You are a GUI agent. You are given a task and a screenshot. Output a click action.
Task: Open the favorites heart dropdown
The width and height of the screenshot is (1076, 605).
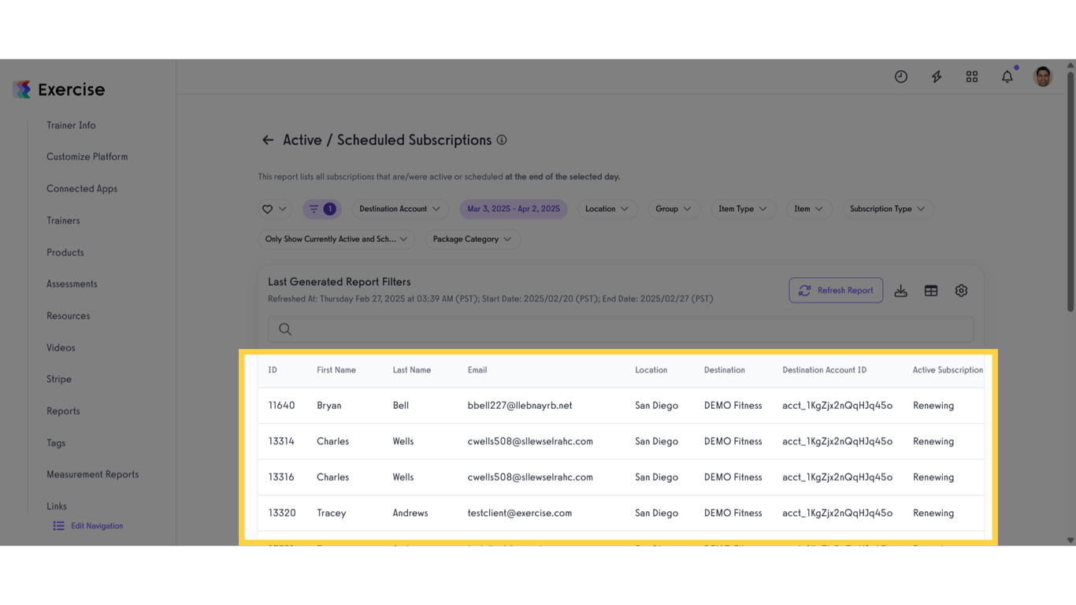[x=274, y=209]
